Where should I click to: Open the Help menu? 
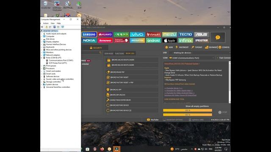pos(58,23)
